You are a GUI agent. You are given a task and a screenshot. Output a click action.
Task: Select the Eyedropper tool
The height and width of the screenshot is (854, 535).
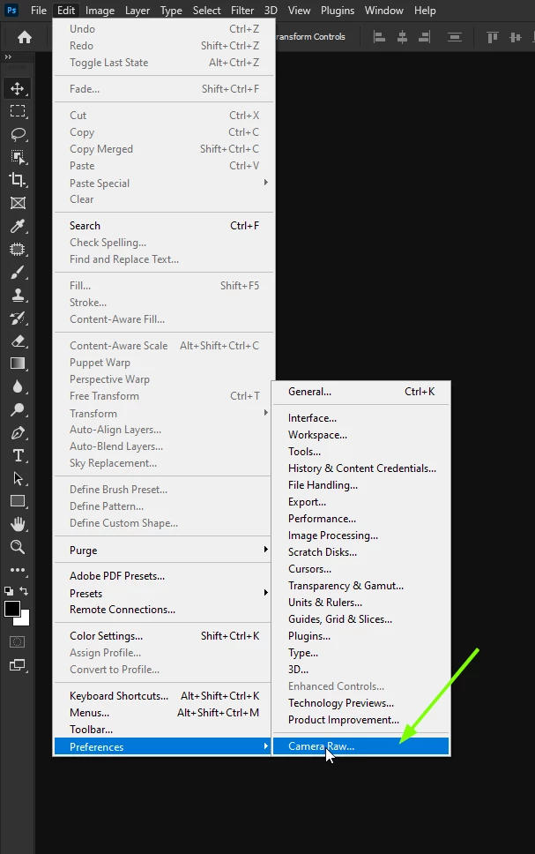[18, 226]
